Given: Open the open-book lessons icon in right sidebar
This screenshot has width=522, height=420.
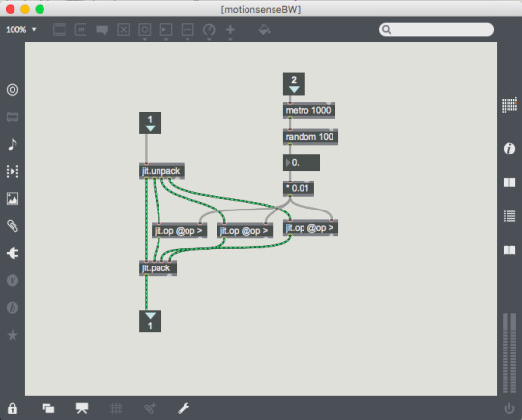Looking at the screenshot, I should click(509, 250).
